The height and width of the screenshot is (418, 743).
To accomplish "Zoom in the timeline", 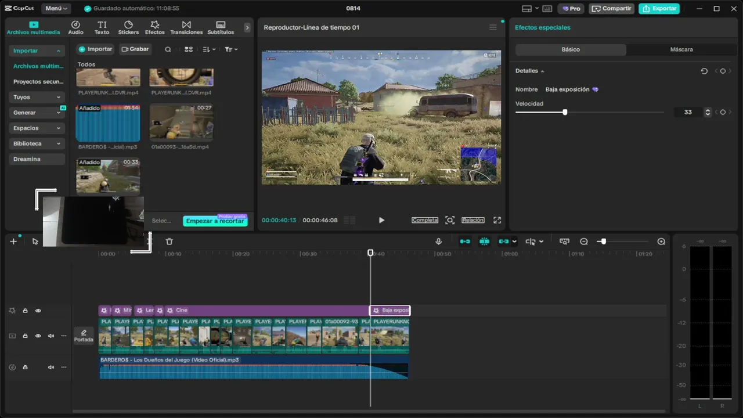I will coord(661,242).
